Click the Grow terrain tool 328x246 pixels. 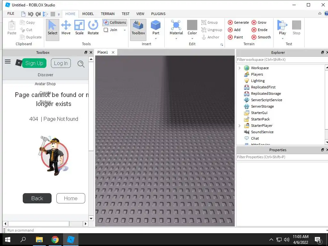[259, 22]
